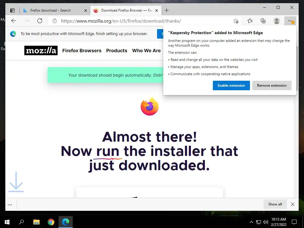Open the notification center icon
The height and width of the screenshot is (228, 304).
tap(294, 222)
